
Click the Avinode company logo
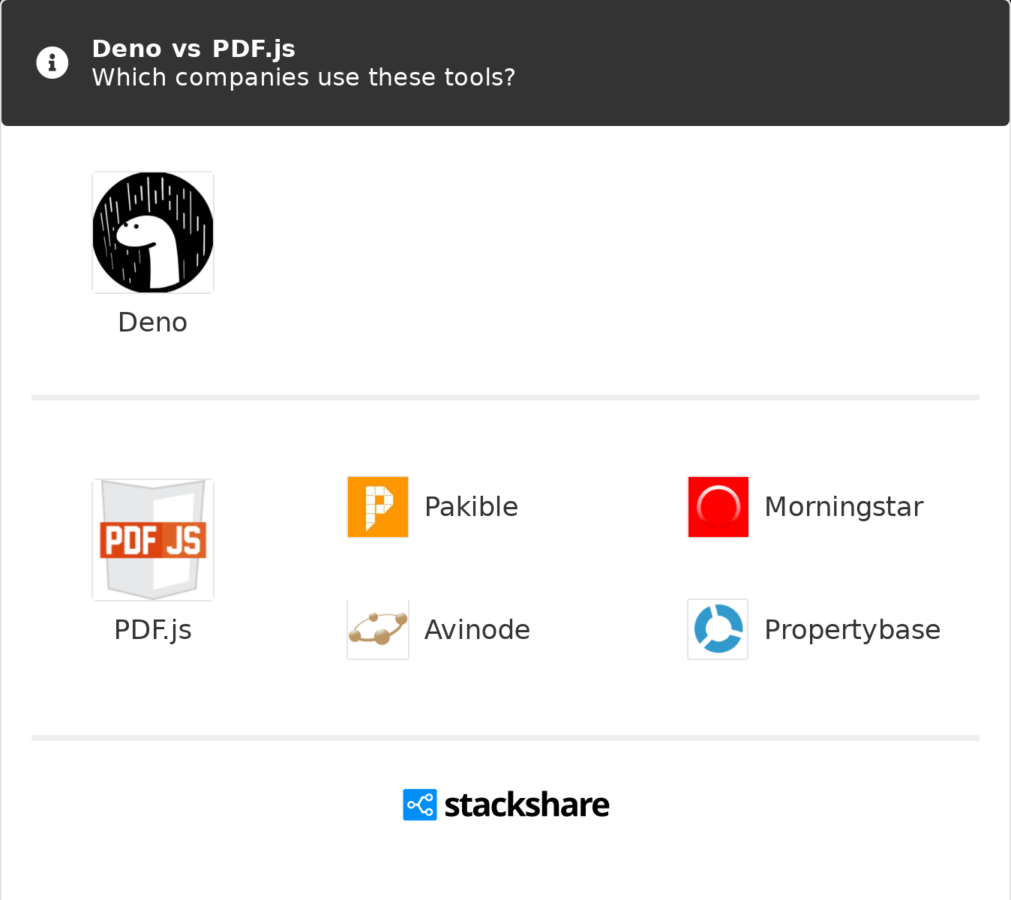pos(378,629)
